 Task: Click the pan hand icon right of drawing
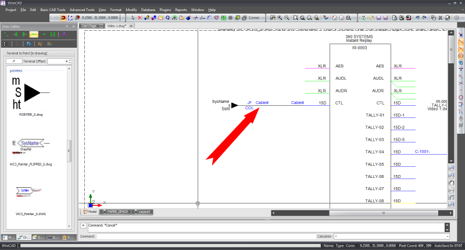452,183
